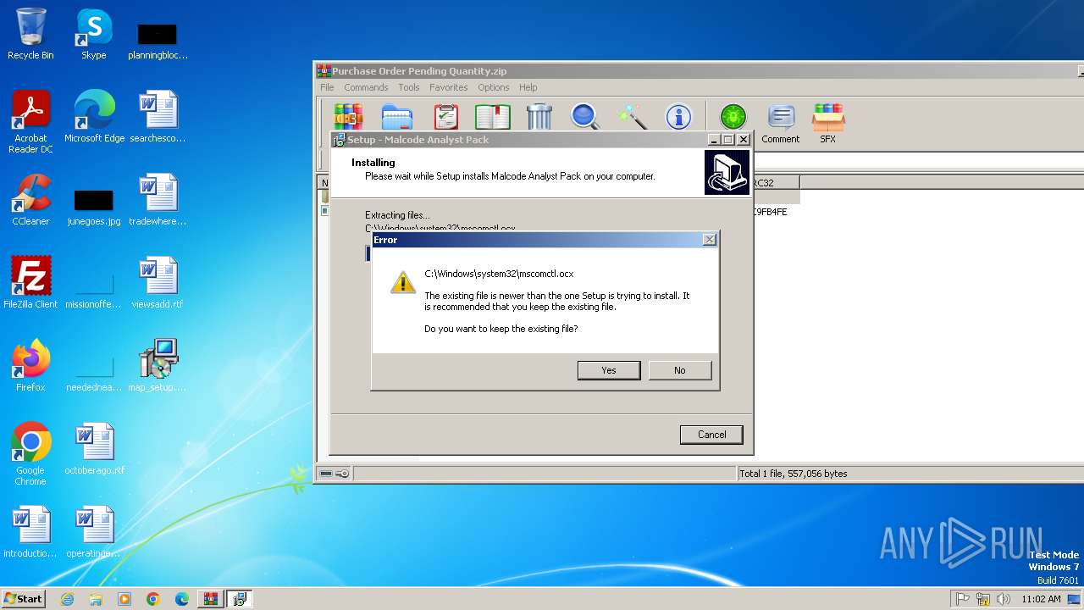The height and width of the screenshot is (610, 1084).
Task: Select junegoes.jpg desktop file
Action: [x=94, y=208]
